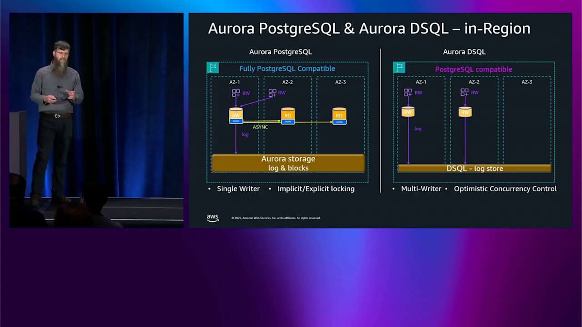Click the "Optimistic Concurrency Control" bullet

505,189
